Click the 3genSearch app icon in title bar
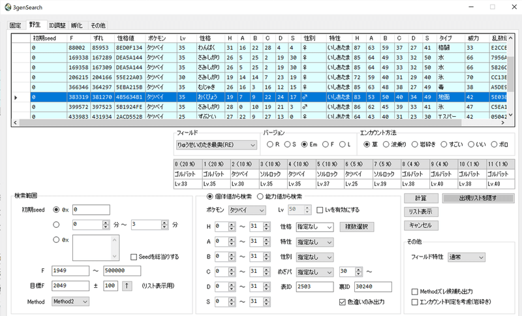Screen dimensions: 522x316 click(x=8, y=7)
